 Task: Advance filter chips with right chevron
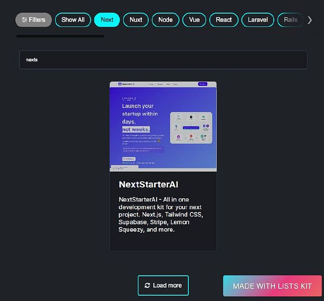pos(309,20)
